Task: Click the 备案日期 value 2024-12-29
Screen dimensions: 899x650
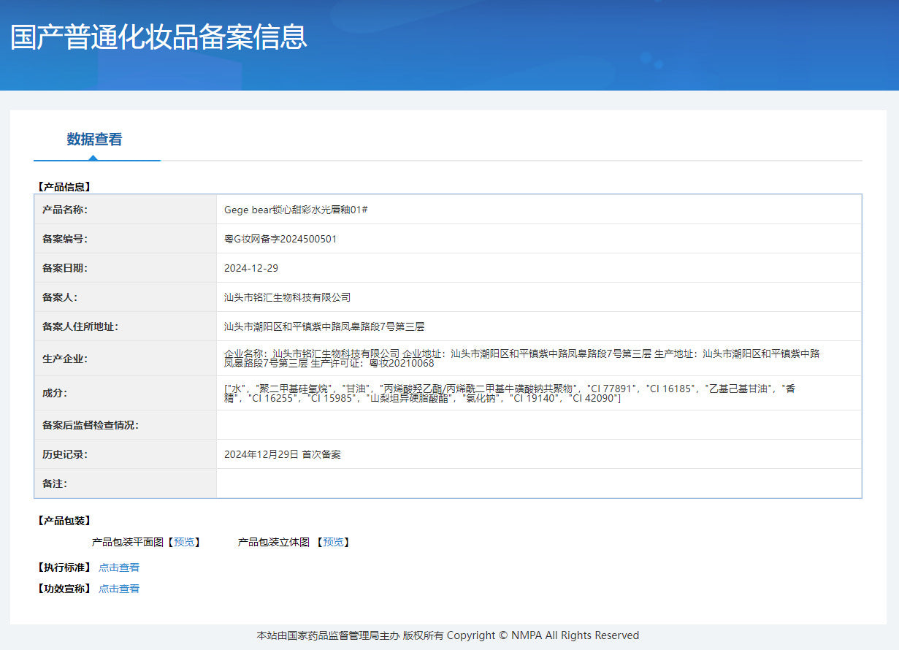Action: pyautogui.click(x=250, y=268)
